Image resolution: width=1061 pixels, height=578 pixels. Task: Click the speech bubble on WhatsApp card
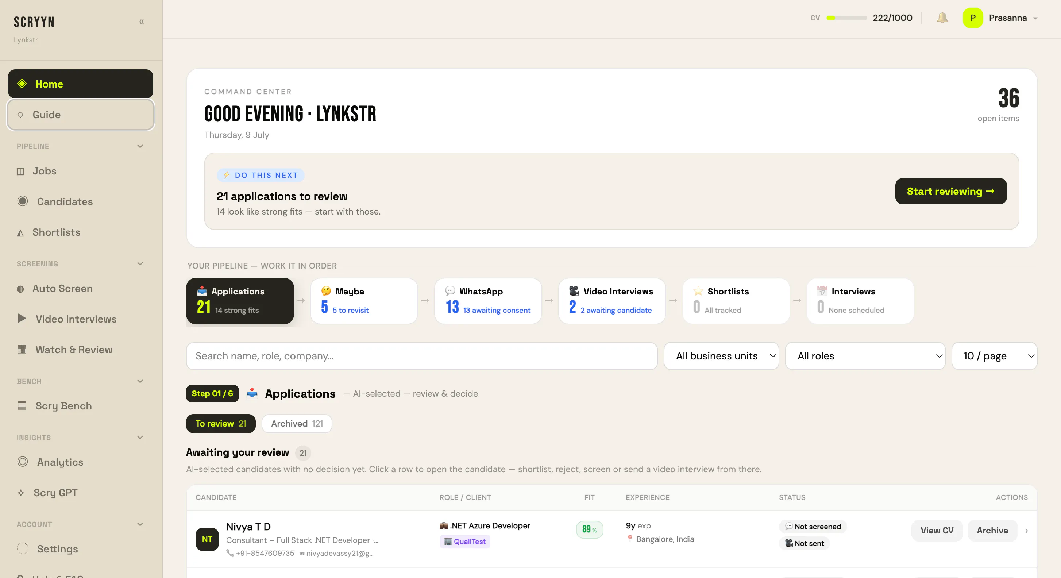point(450,291)
